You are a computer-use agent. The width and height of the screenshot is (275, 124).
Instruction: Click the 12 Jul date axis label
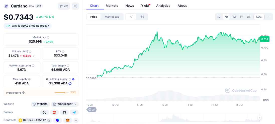pyautogui.click(x=165, y=105)
